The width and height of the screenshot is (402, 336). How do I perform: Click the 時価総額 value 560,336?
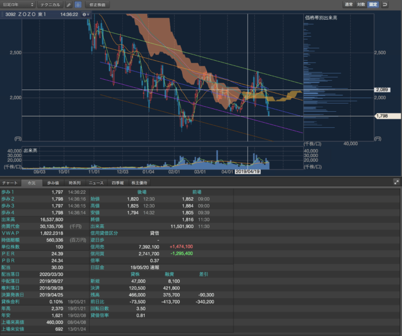(55, 240)
